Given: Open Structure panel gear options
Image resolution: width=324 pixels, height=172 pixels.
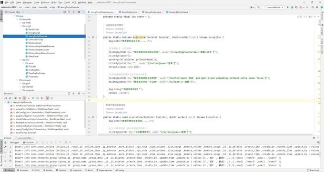Looking at the screenshot, I should [79, 94].
